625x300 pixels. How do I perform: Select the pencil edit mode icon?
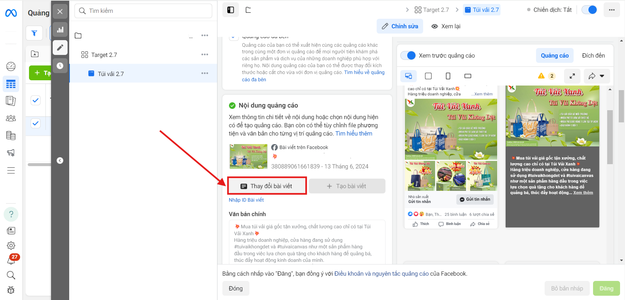[x=60, y=48]
